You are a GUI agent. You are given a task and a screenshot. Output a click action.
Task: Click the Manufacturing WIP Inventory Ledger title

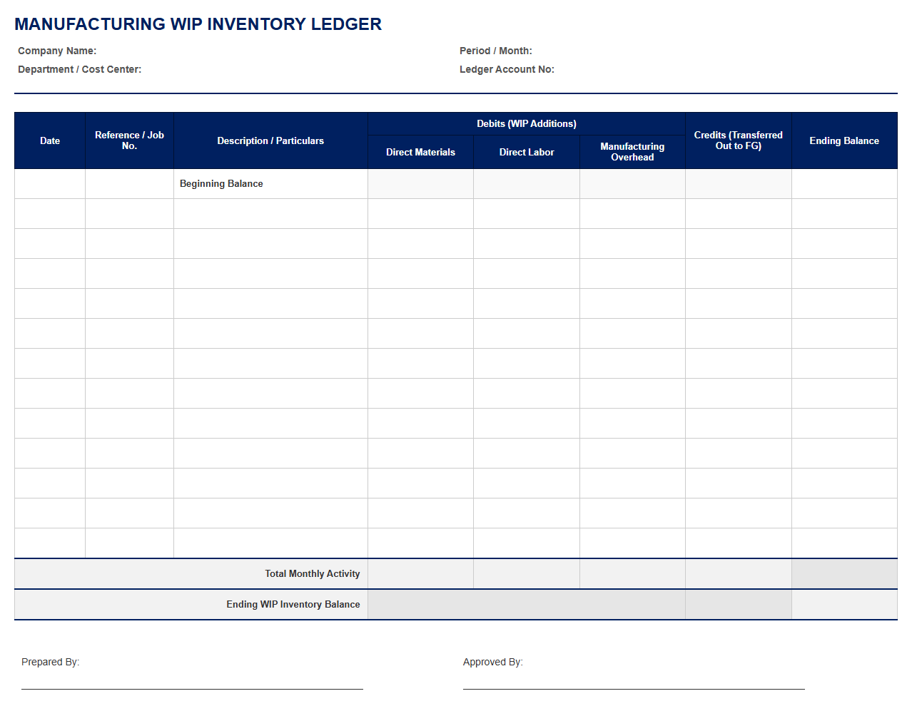coord(198,24)
